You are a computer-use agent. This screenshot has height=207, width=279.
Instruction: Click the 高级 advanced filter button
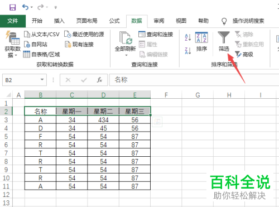(244, 55)
